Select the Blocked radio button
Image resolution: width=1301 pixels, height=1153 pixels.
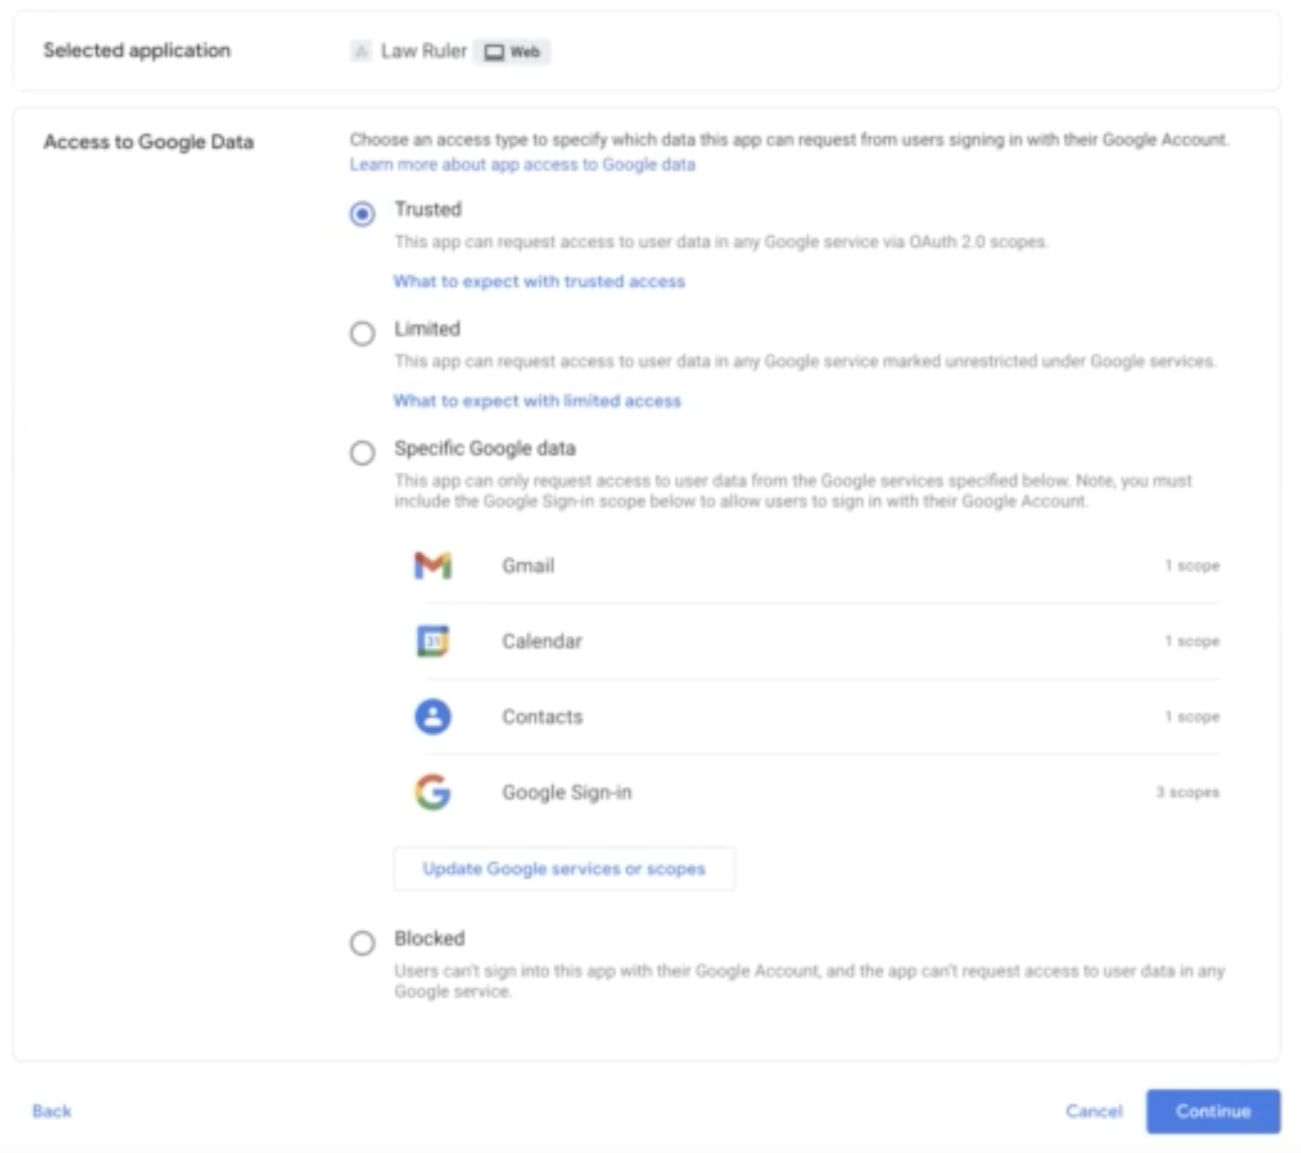362,942
